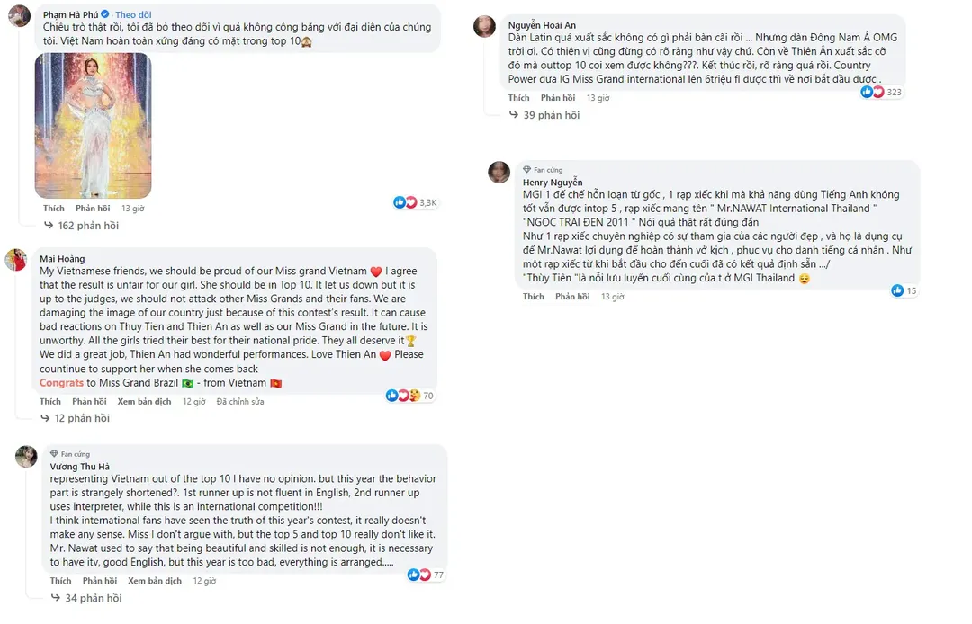Viewport: 972px width, 624px height.
Task: Open Henry Nguyễn's avatar
Action: (499, 172)
